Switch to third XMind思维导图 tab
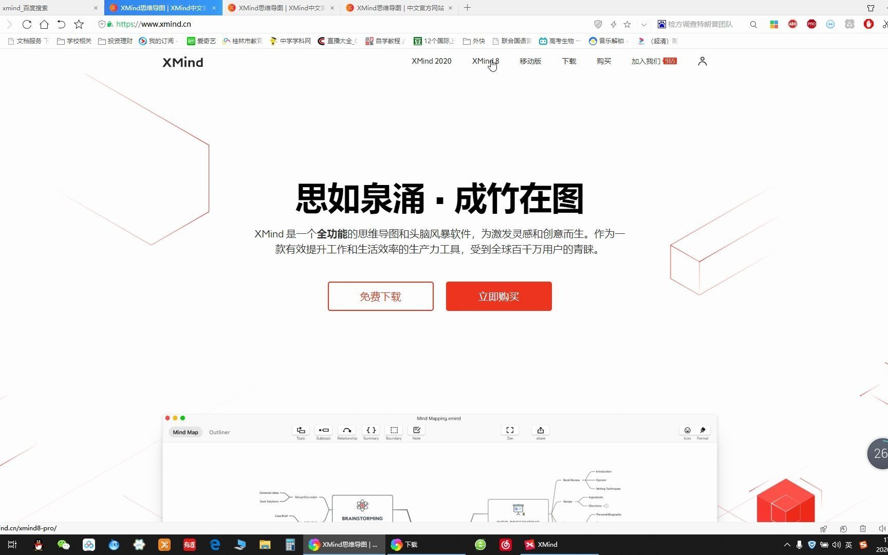Viewport: 888px width, 555px height. [x=281, y=8]
